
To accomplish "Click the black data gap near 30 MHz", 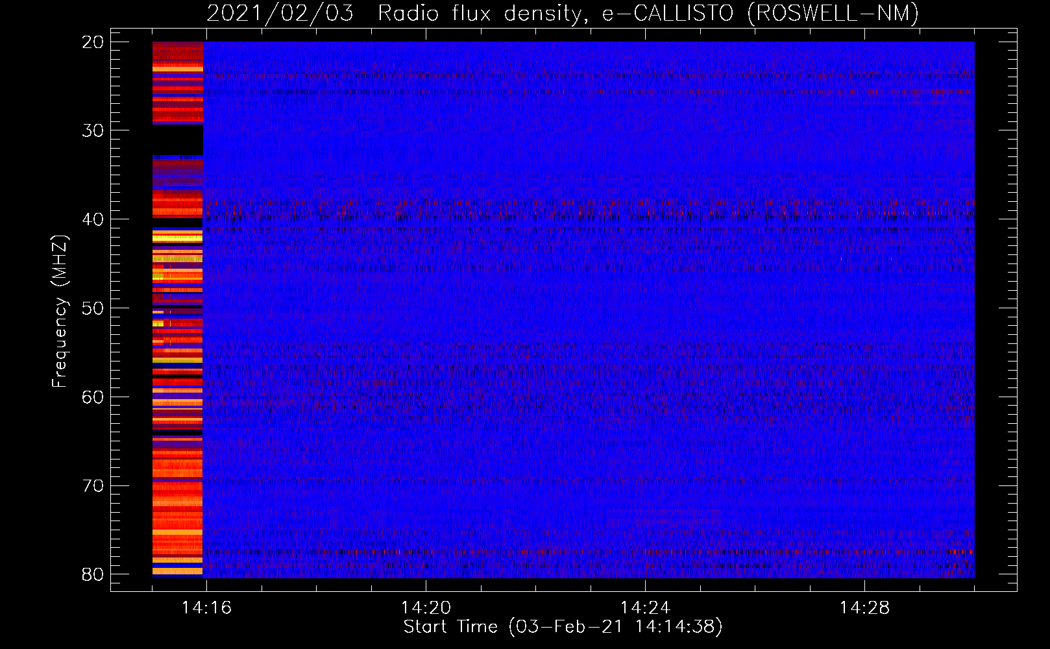I will coord(178,140).
